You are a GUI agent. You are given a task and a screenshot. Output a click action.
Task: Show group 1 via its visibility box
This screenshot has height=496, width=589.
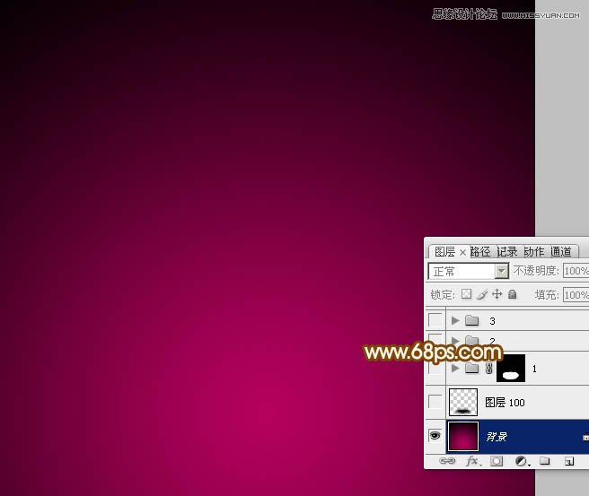(x=435, y=368)
